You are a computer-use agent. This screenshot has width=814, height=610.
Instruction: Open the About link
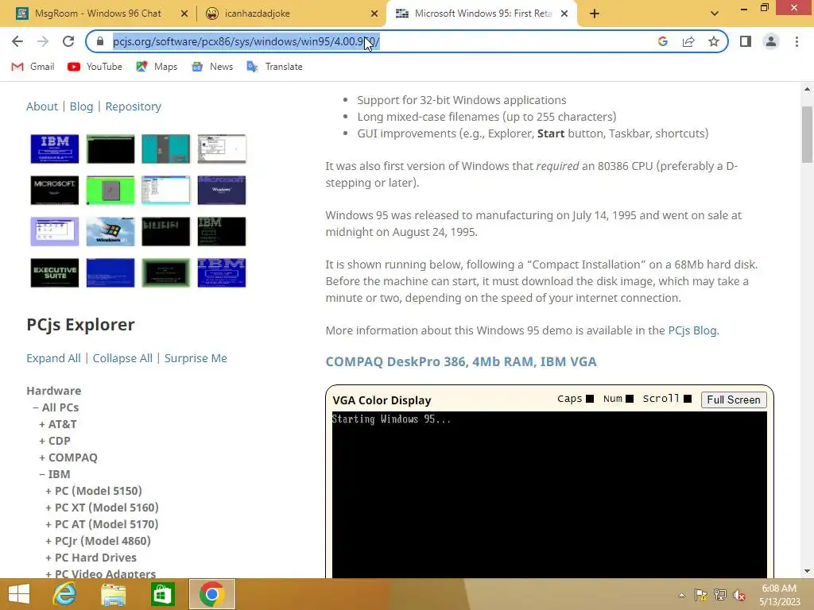pos(42,106)
